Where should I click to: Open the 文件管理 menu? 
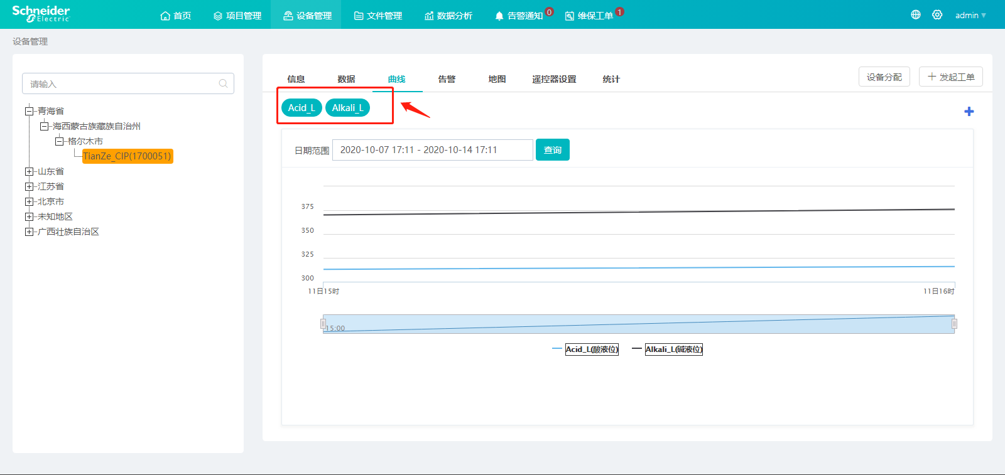pos(378,16)
